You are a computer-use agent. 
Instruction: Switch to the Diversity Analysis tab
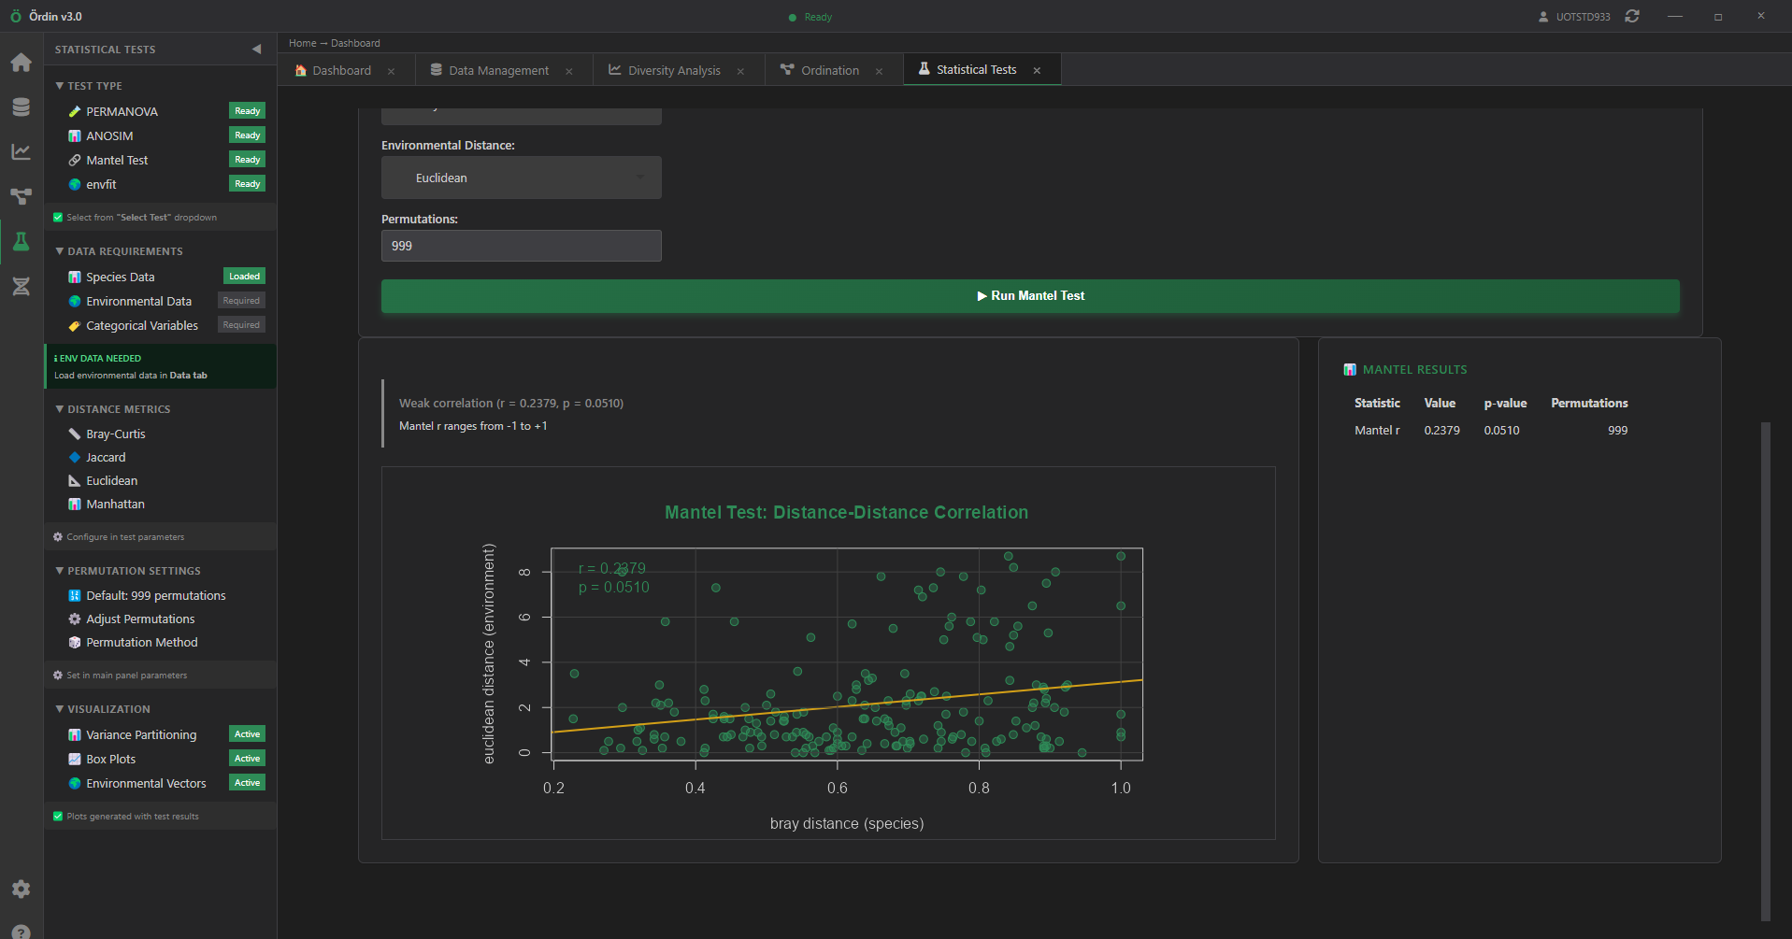click(673, 70)
